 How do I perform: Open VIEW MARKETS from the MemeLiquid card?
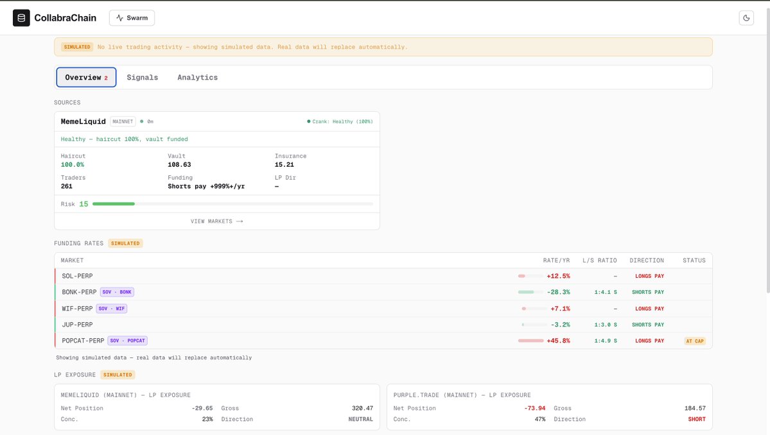pos(217,221)
